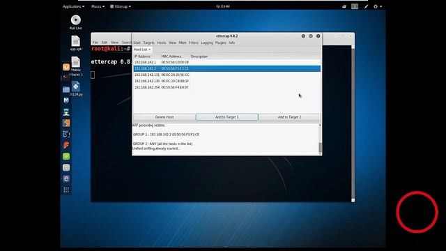Click Add to Target 1 button
Viewport: 446px width, 251px height.
pyautogui.click(x=227, y=117)
